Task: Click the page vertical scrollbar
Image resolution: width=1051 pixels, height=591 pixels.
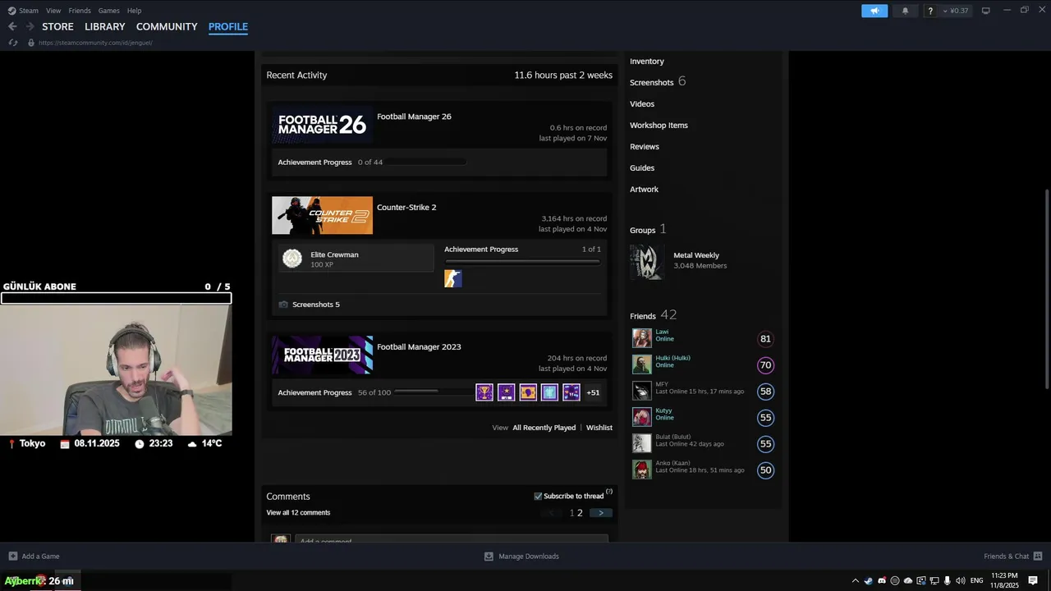Action: 1045,289
